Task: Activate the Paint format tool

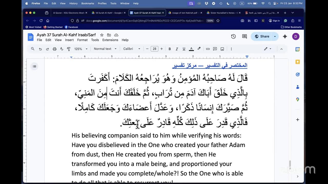Action: click(69, 49)
